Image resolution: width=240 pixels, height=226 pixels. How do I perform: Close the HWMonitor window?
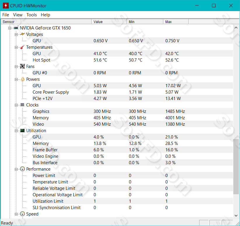point(231,6)
